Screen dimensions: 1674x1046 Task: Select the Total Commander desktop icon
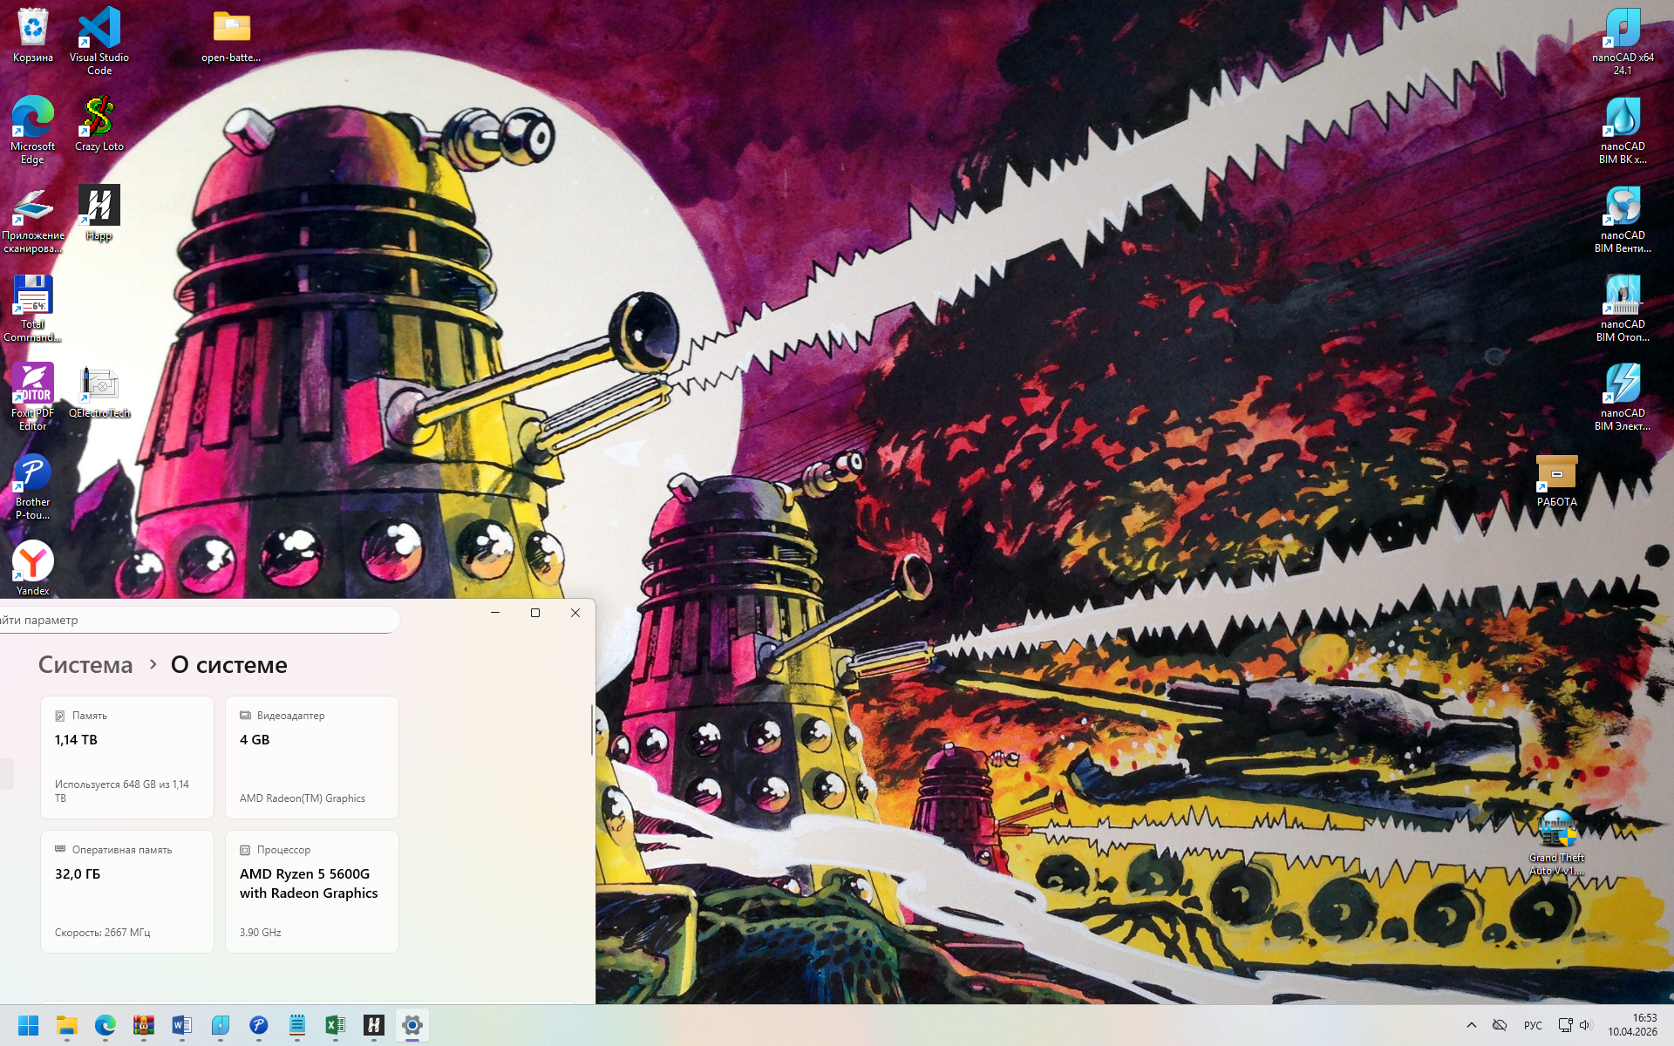(33, 297)
